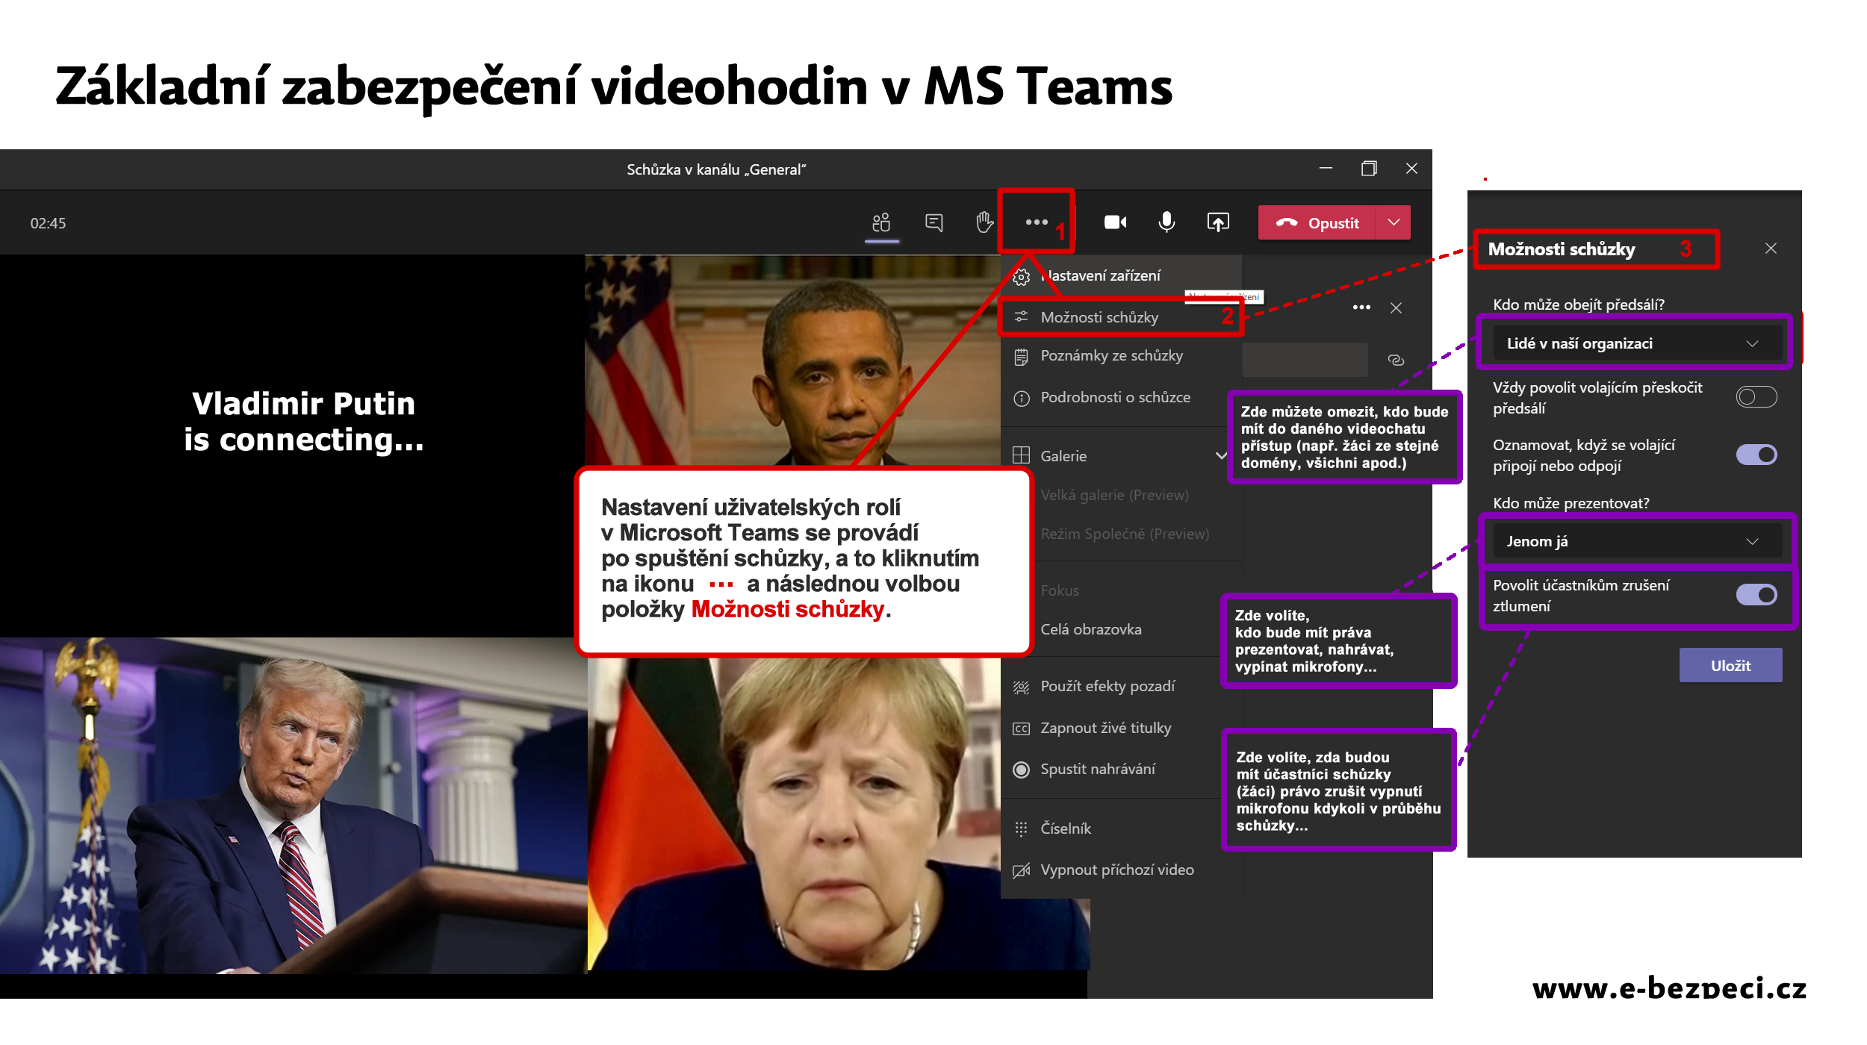Toggle Vždy povolit volajícím přeskočit předsálí

pyautogui.click(x=1756, y=397)
